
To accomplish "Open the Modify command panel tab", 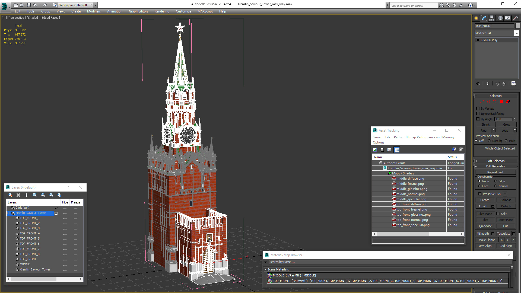I will (484, 18).
